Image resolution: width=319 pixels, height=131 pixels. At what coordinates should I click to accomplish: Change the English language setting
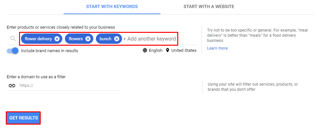pyautogui.click(x=155, y=50)
